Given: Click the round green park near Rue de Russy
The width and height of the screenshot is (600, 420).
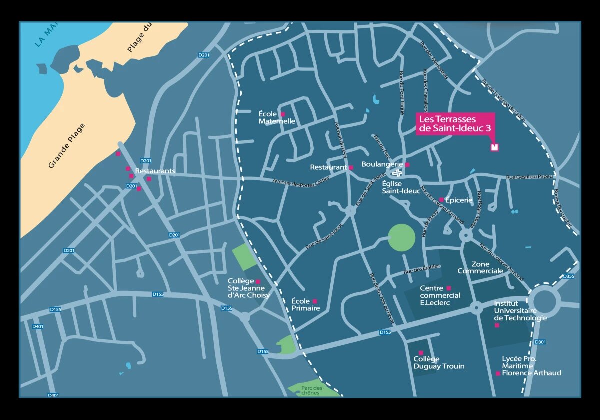Looking at the screenshot, I should 402,237.
